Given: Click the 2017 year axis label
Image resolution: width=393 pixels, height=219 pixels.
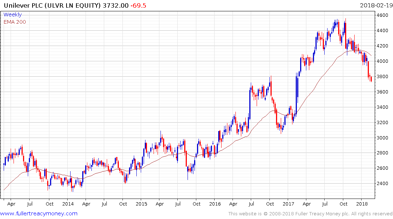Looking at the screenshot, I should point(288,204).
